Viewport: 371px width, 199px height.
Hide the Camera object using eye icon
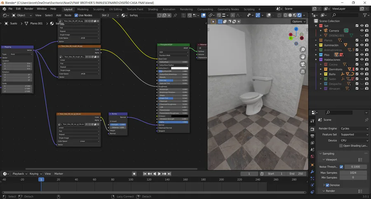[x=362, y=30]
